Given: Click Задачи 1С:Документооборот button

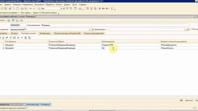Looking at the screenshot, I should coord(45,13).
